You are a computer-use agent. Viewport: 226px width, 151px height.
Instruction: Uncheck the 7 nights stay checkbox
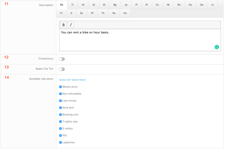60,121
